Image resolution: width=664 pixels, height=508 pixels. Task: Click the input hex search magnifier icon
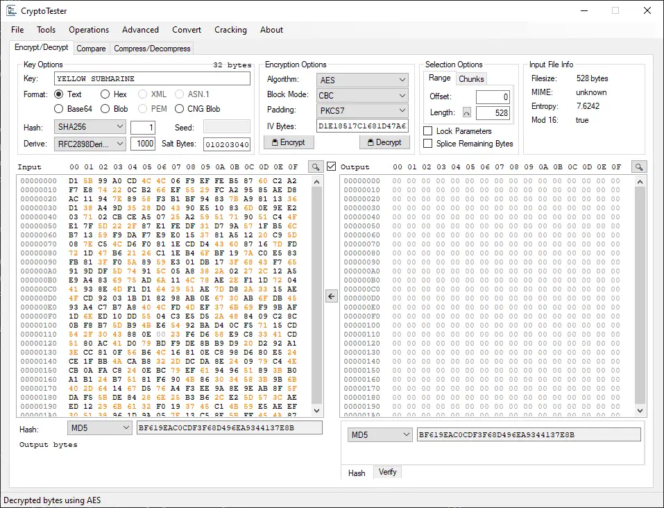coord(316,167)
